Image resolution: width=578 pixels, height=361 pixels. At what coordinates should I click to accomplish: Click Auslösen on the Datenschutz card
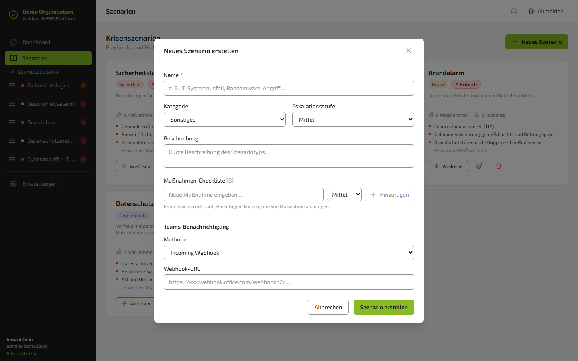136,303
